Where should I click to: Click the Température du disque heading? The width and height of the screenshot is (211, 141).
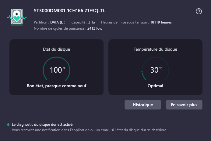pos(155,49)
